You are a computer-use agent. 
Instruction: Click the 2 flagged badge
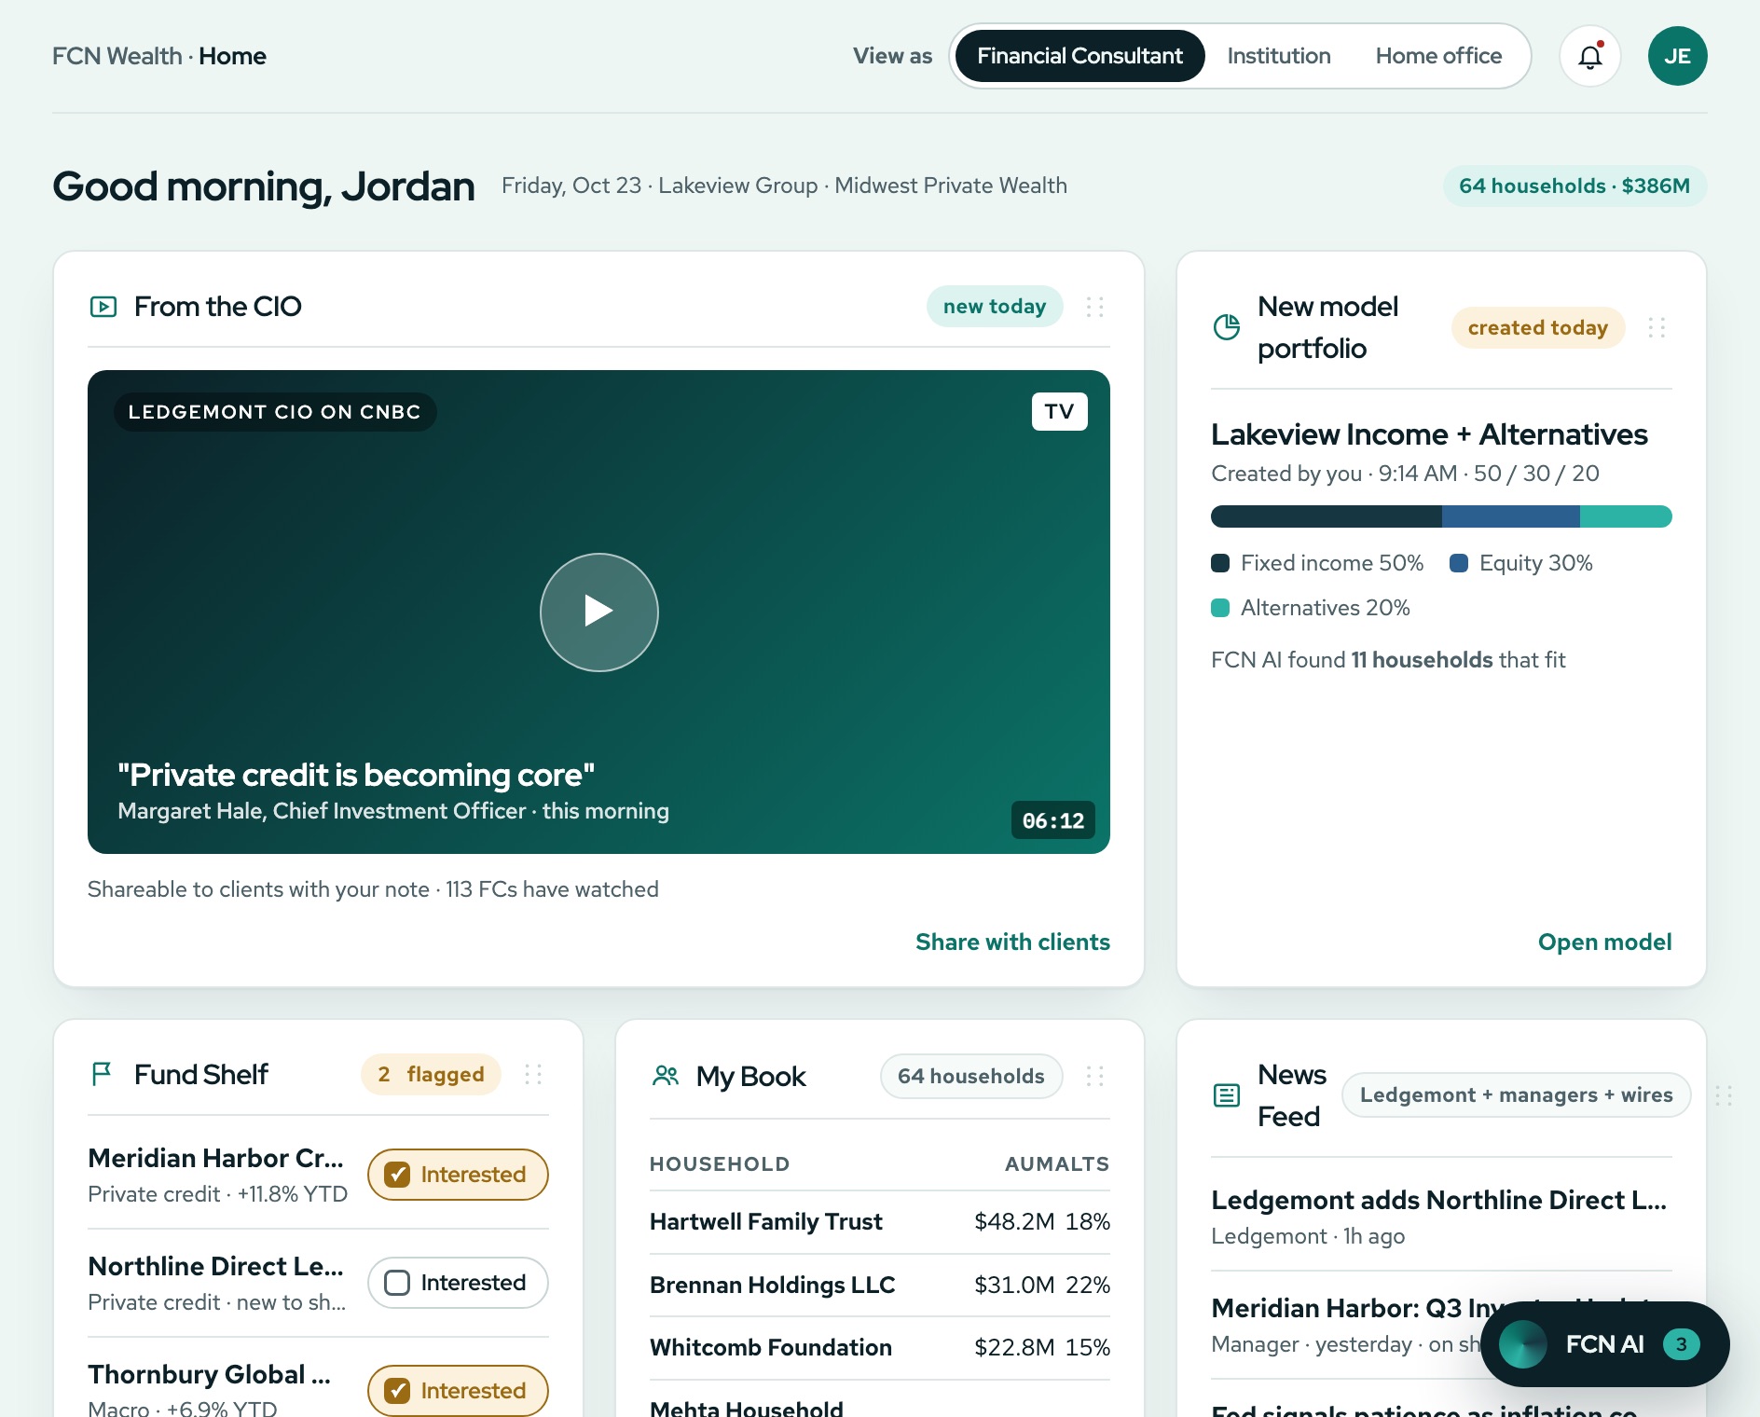(431, 1074)
